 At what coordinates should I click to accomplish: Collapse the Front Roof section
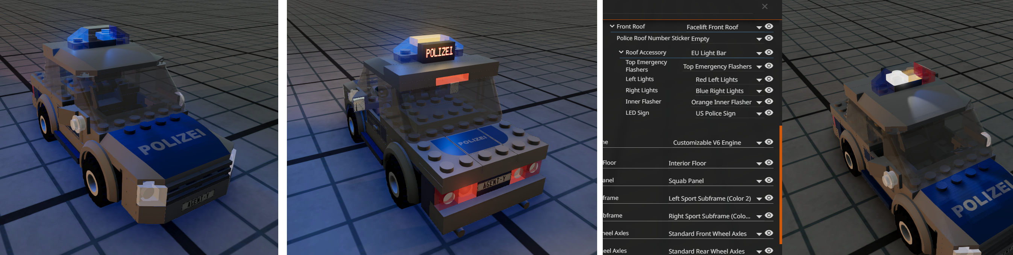click(612, 26)
